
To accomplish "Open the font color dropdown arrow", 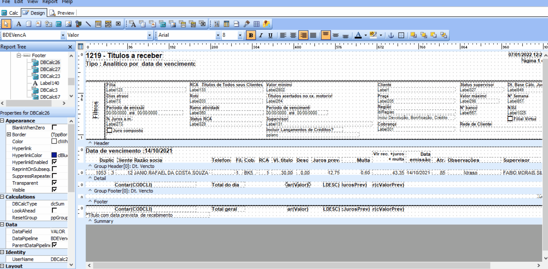I will [366, 35].
